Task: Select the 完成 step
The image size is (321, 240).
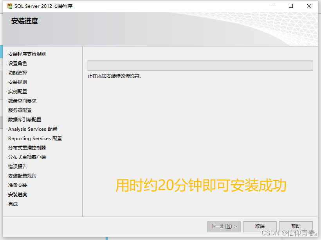Action: pos(13,204)
